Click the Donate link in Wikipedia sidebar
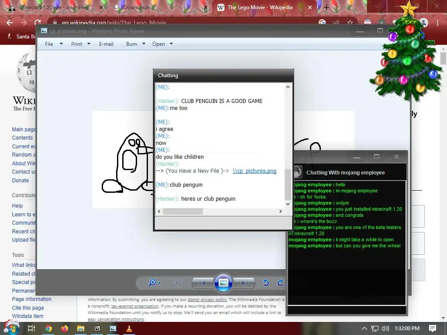The height and width of the screenshot is (335, 447). click(x=20, y=180)
